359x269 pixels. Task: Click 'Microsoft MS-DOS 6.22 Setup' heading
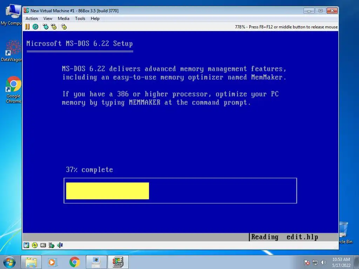point(80,43)
